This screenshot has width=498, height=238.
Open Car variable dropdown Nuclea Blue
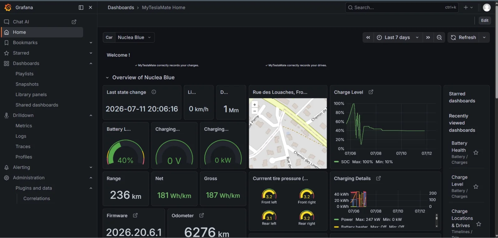tap(135, 37)
